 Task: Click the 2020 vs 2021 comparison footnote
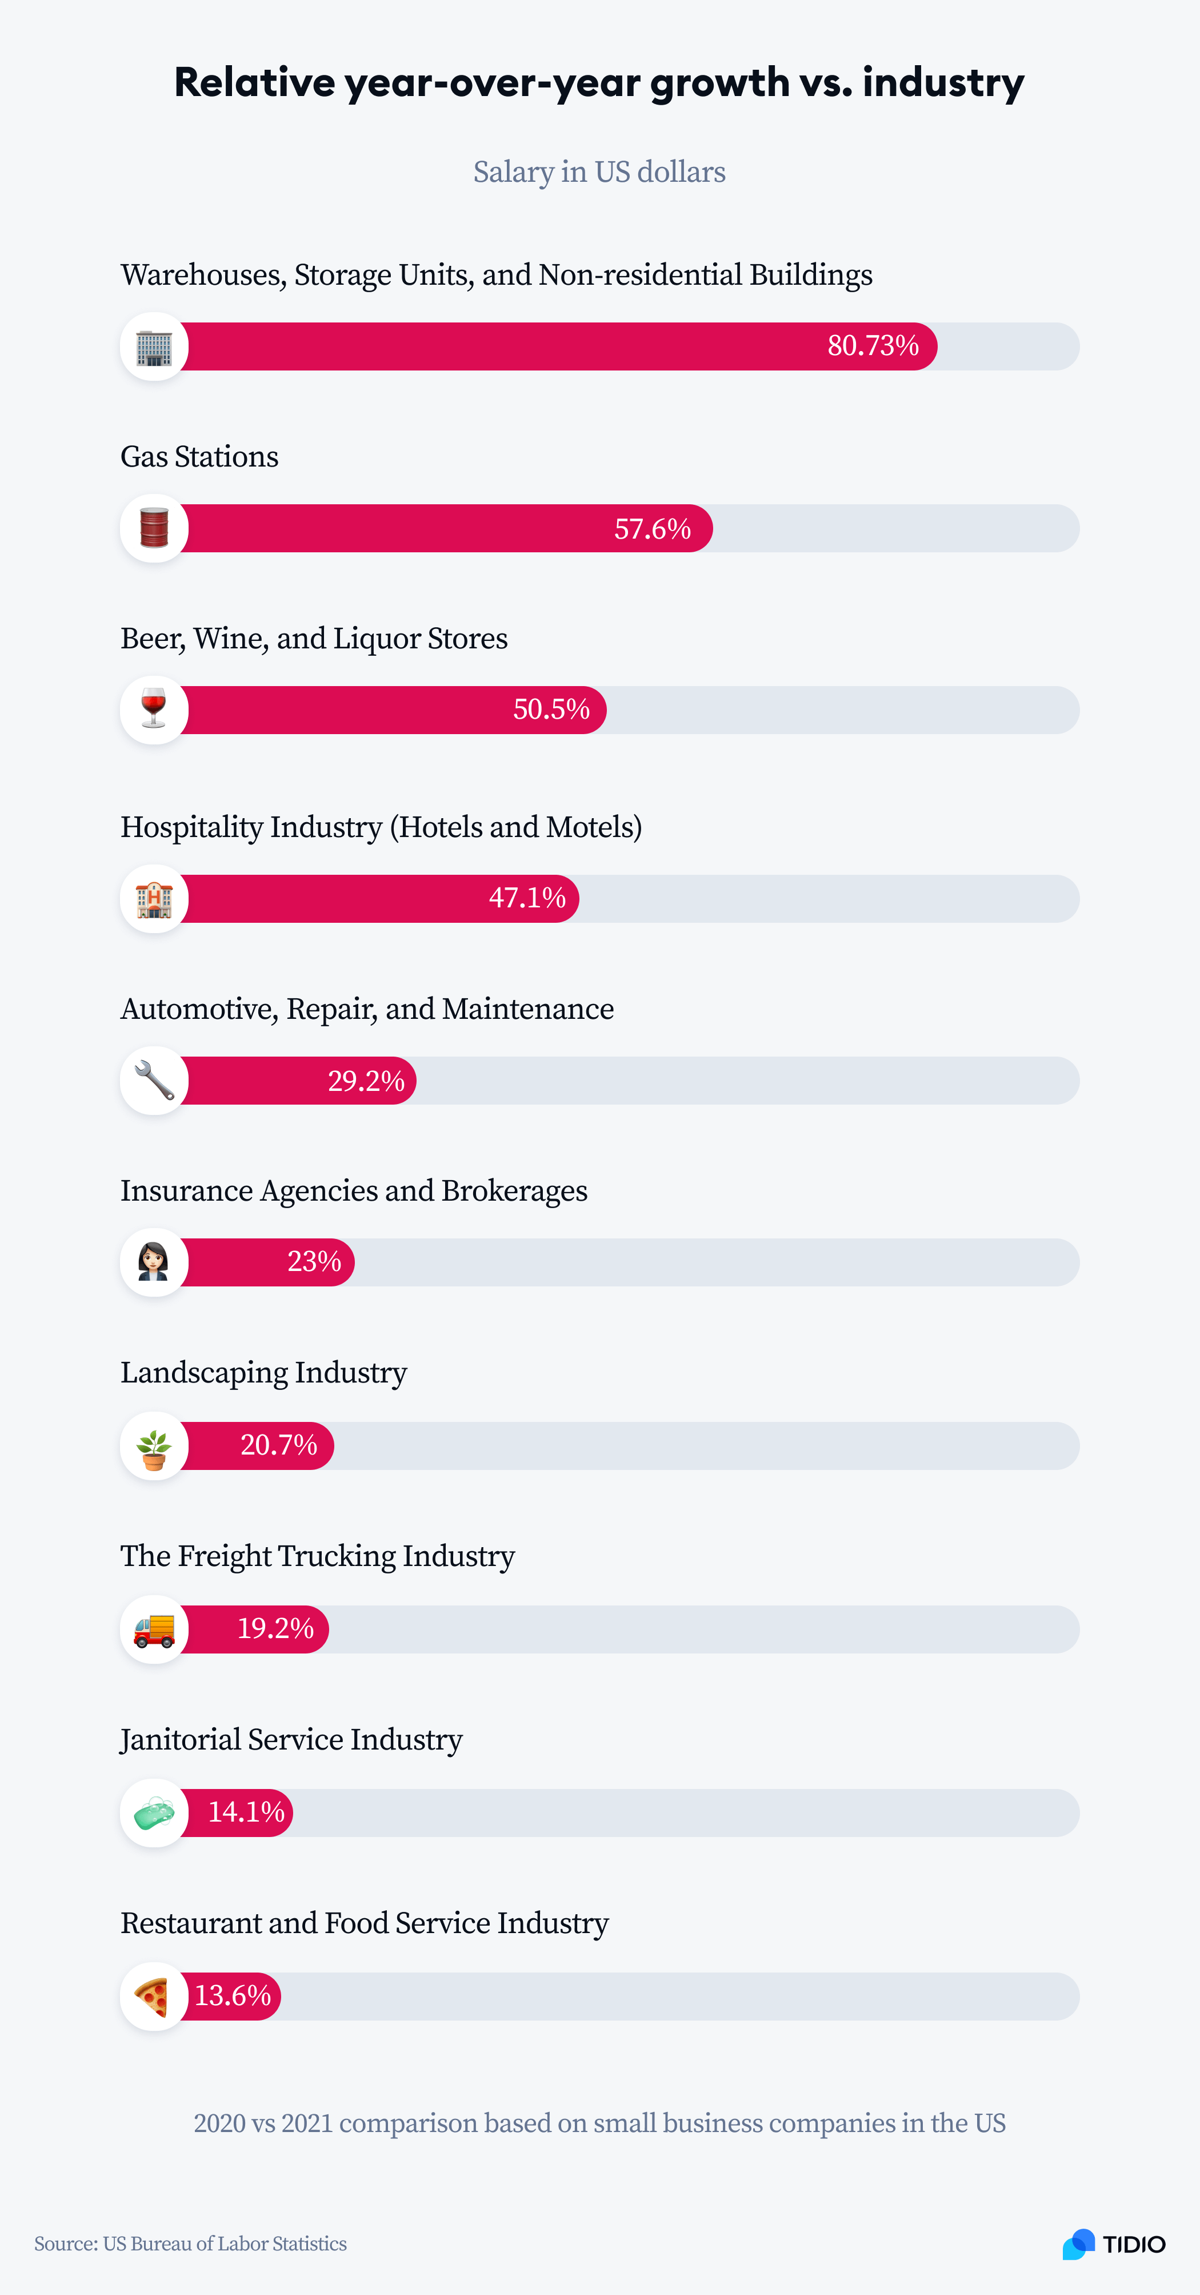(x=599, y=2124)
